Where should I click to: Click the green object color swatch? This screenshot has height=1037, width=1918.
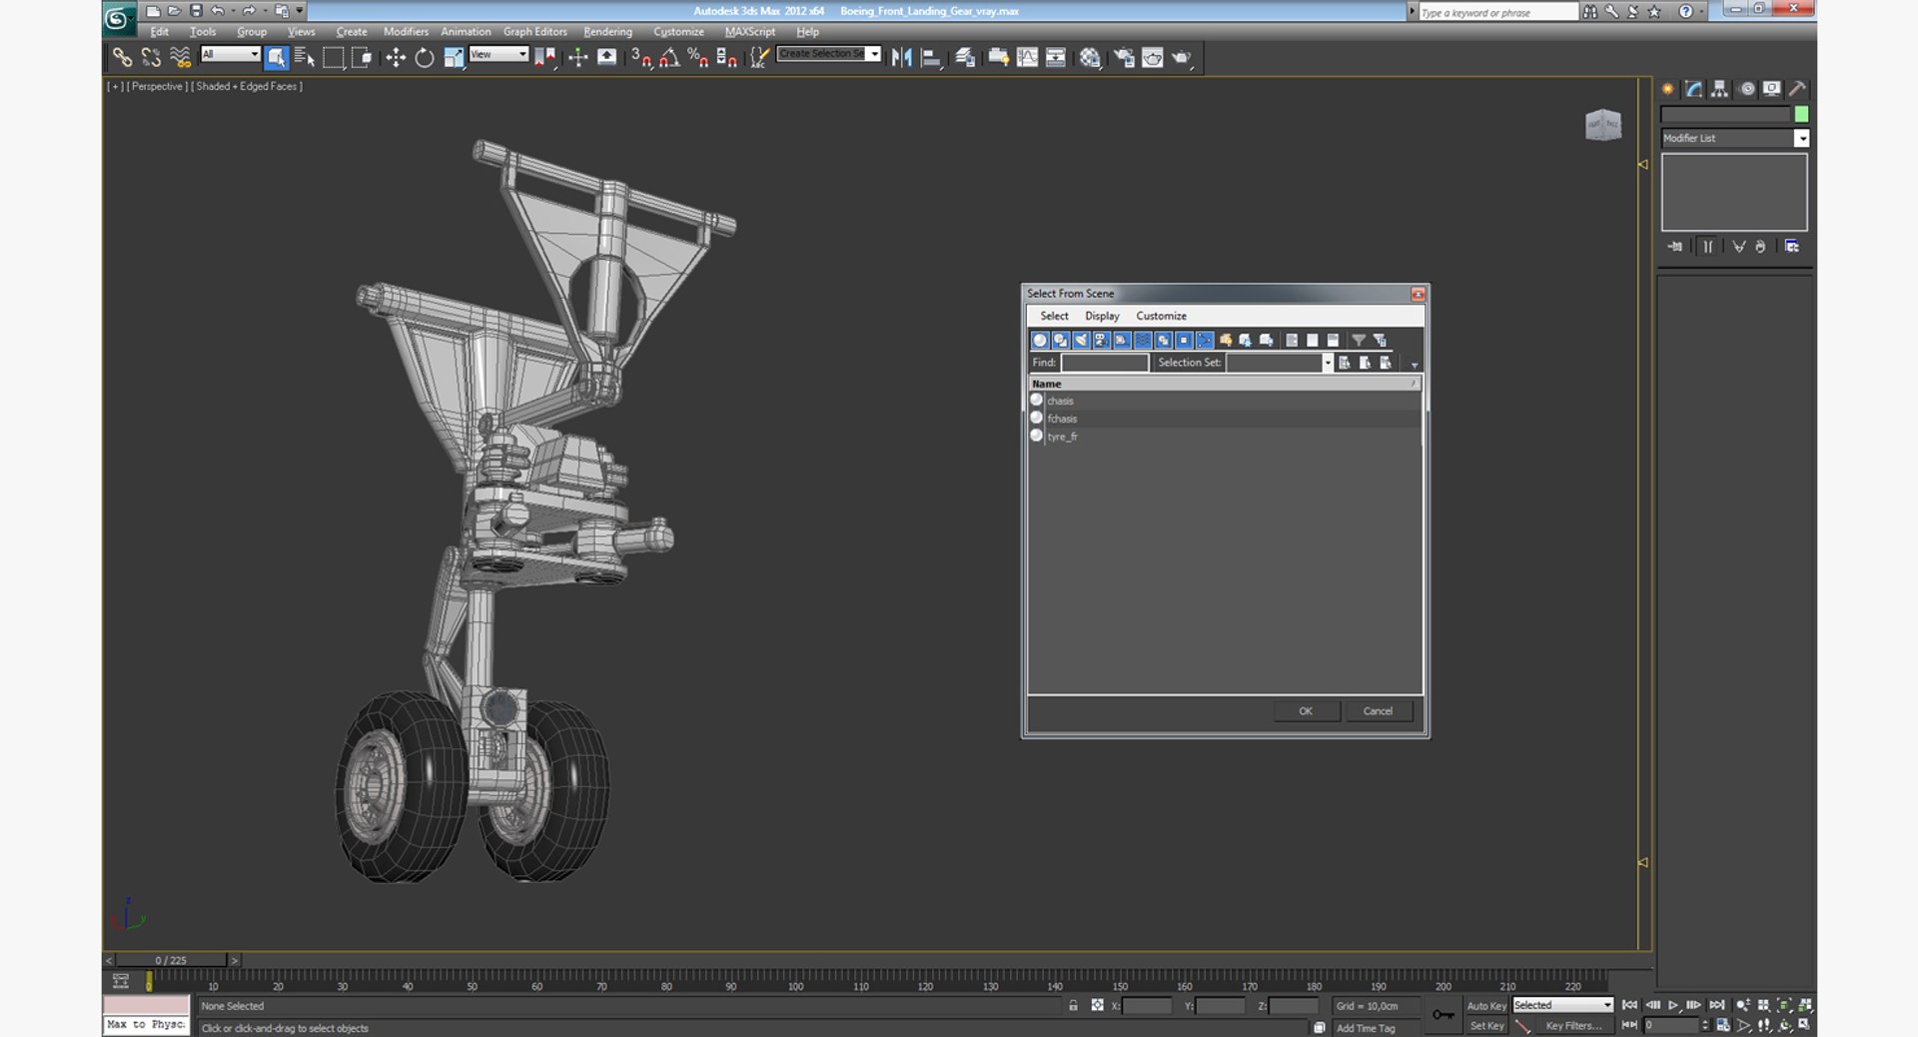(x=1801, y=114)
